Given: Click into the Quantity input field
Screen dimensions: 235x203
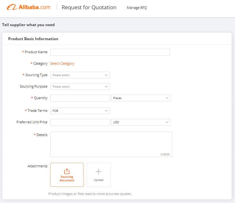Looking at the screenshot, I should [x=80, y=98].
